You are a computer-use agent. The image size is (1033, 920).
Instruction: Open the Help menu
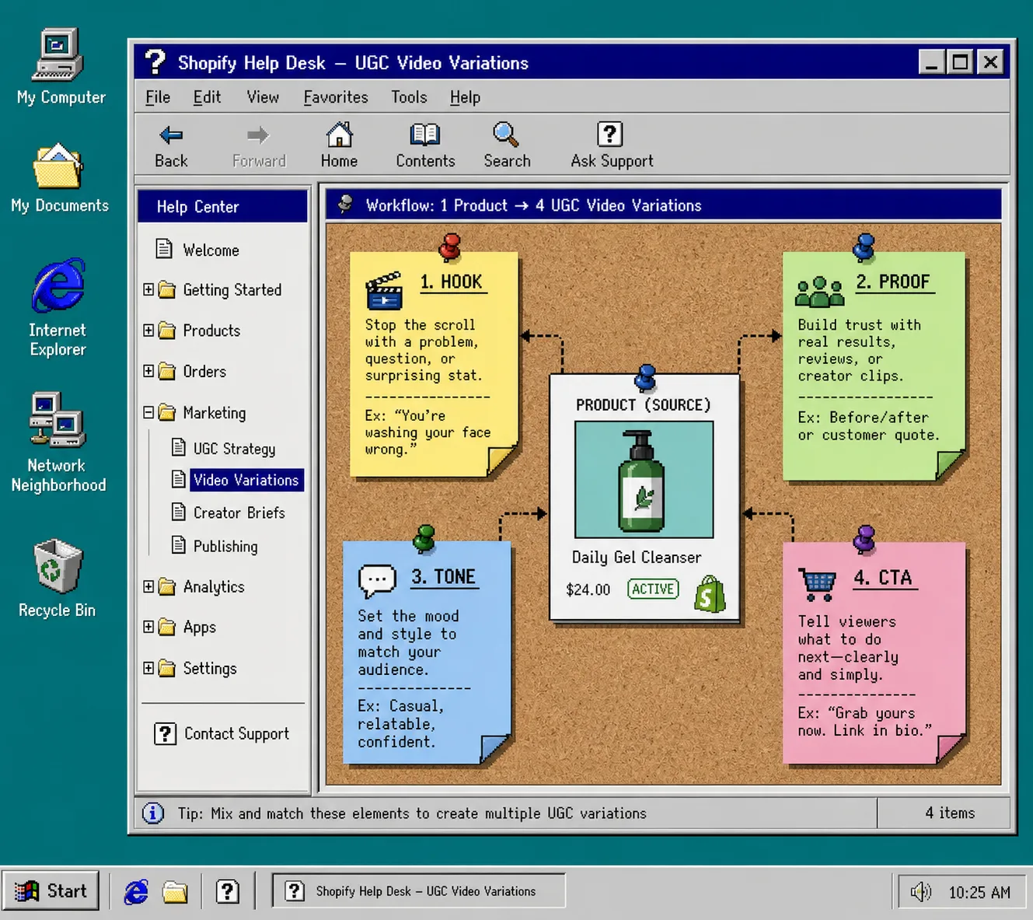465,97
